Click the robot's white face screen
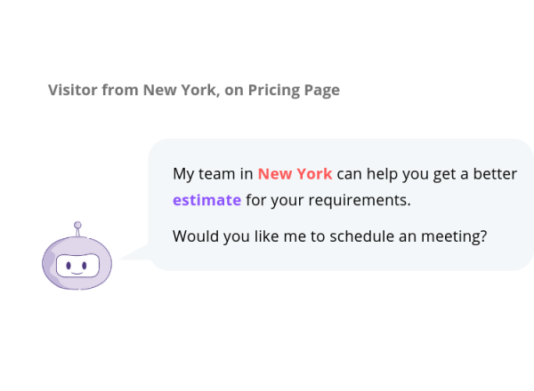Image resolution: width=534 pixels, height=391 pixels. pos(77,266)
